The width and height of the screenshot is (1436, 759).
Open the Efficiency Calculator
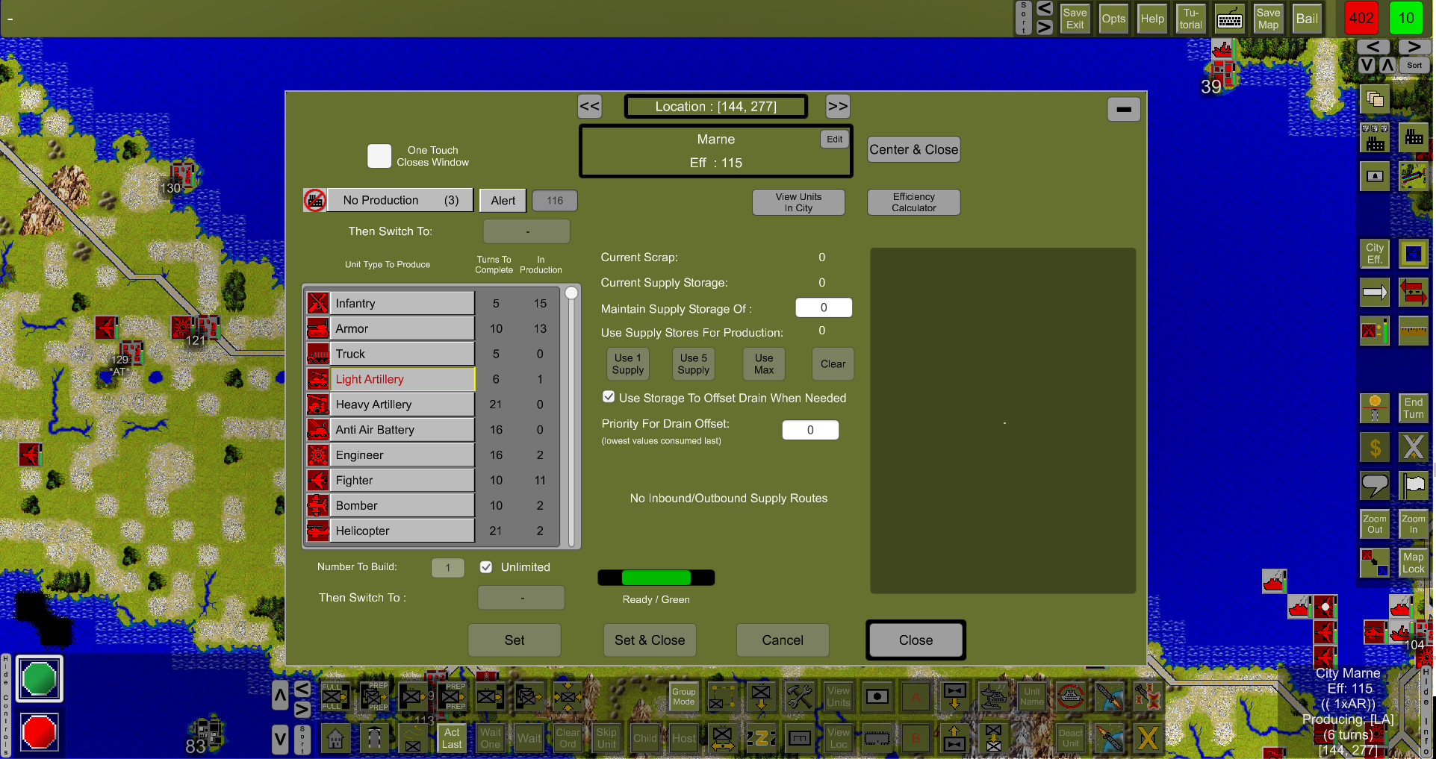[913, 202]
